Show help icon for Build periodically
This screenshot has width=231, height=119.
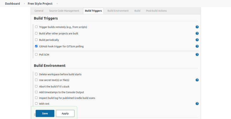[197, 40]
